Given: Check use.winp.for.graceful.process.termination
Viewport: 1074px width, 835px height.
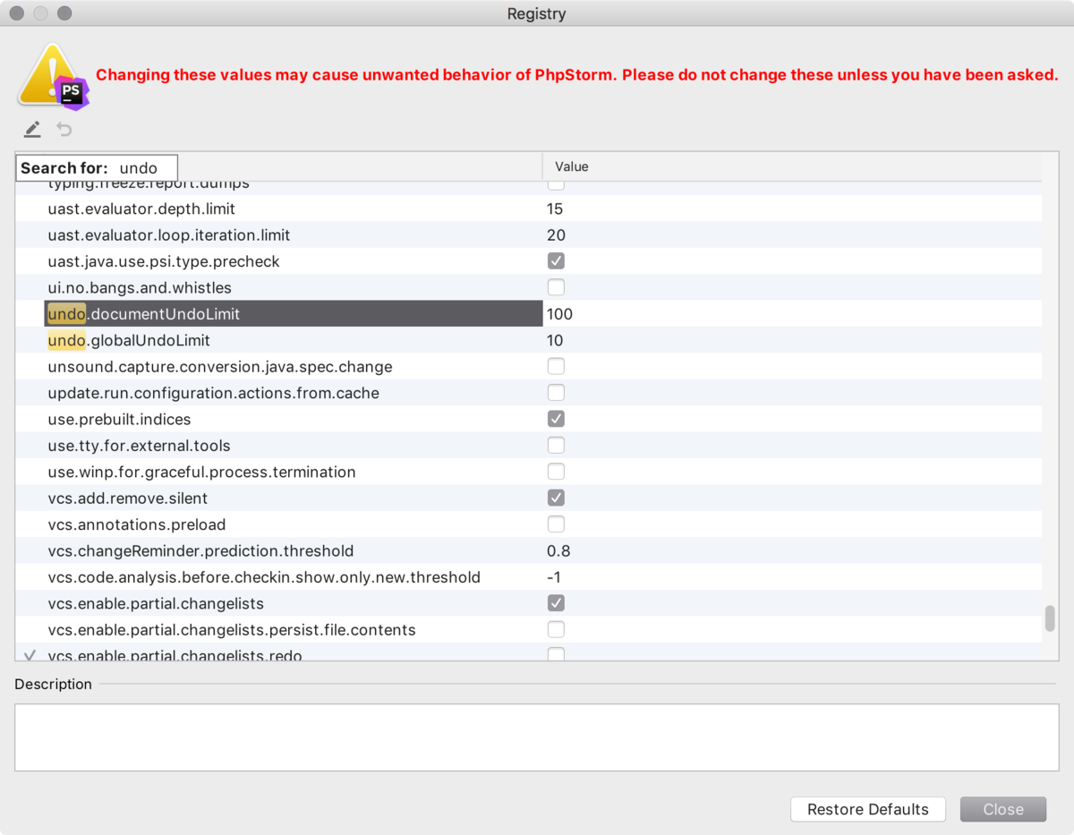Looking at the screenshot, I should click(x=556, y=471).
